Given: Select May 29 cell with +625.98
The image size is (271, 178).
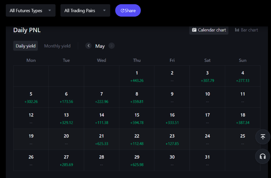Looking at the screenshot, I should pyautogui.click(x=137, y=160).
